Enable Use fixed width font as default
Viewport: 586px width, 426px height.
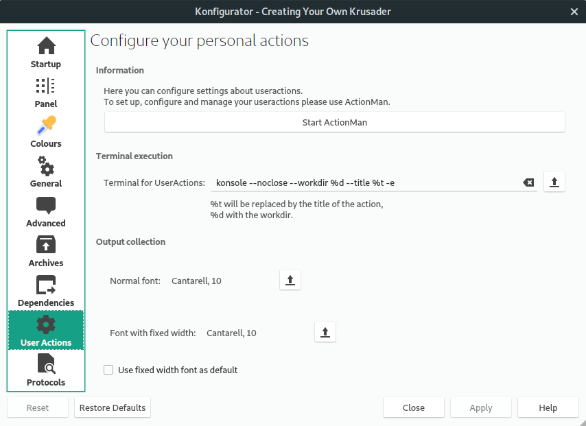(x=108, y=370)
